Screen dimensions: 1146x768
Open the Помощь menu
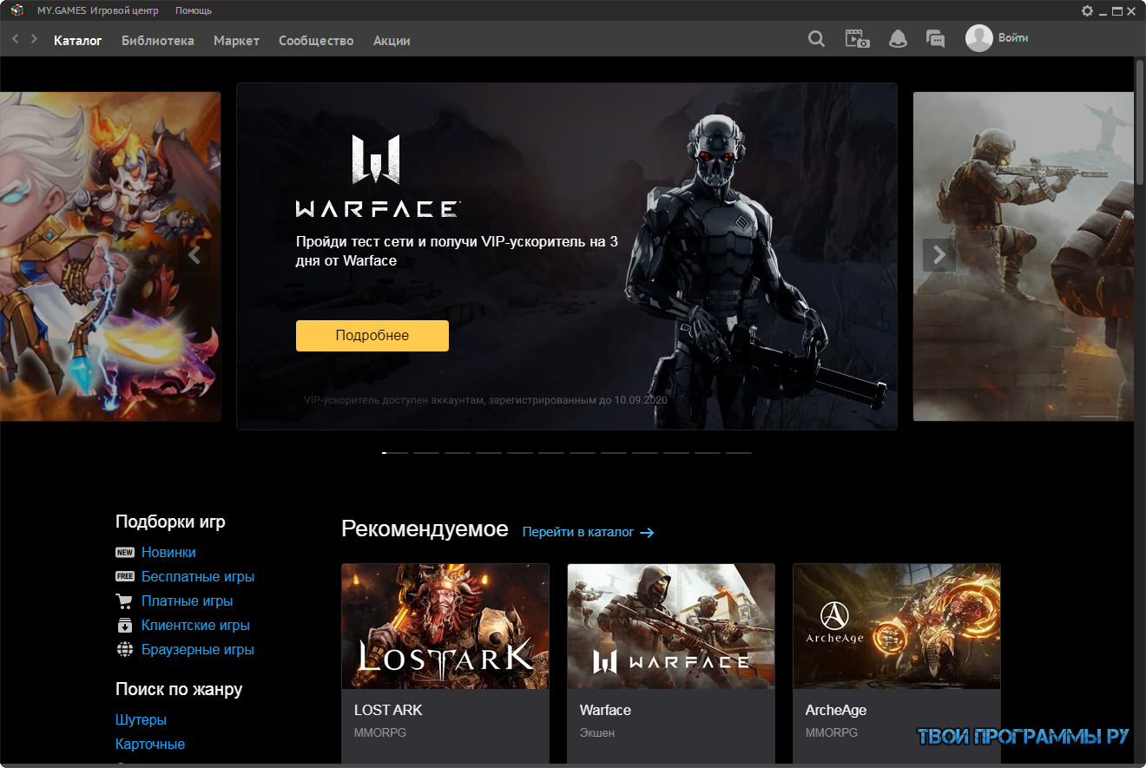(194, 10)
